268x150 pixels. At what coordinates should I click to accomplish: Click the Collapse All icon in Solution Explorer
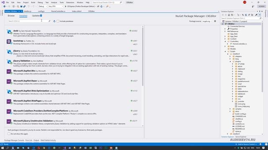249,15
